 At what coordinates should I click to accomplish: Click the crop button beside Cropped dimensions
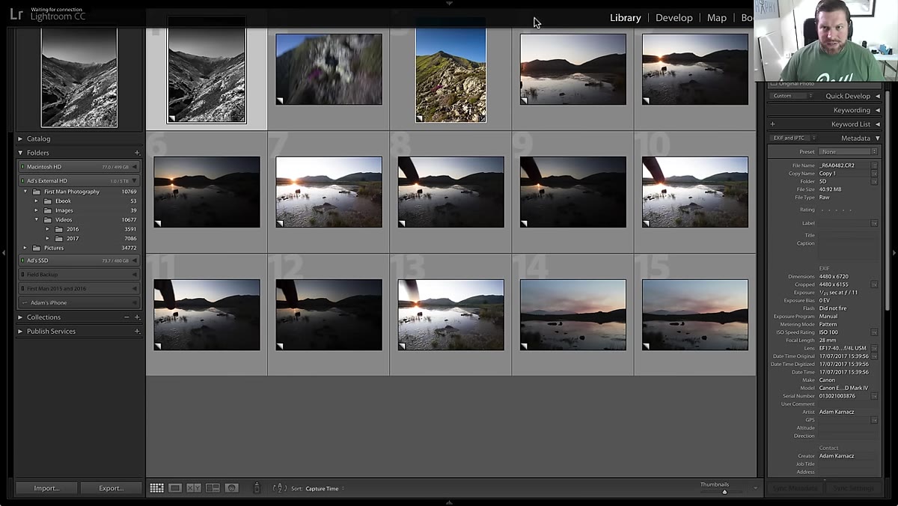click(874, 284)
